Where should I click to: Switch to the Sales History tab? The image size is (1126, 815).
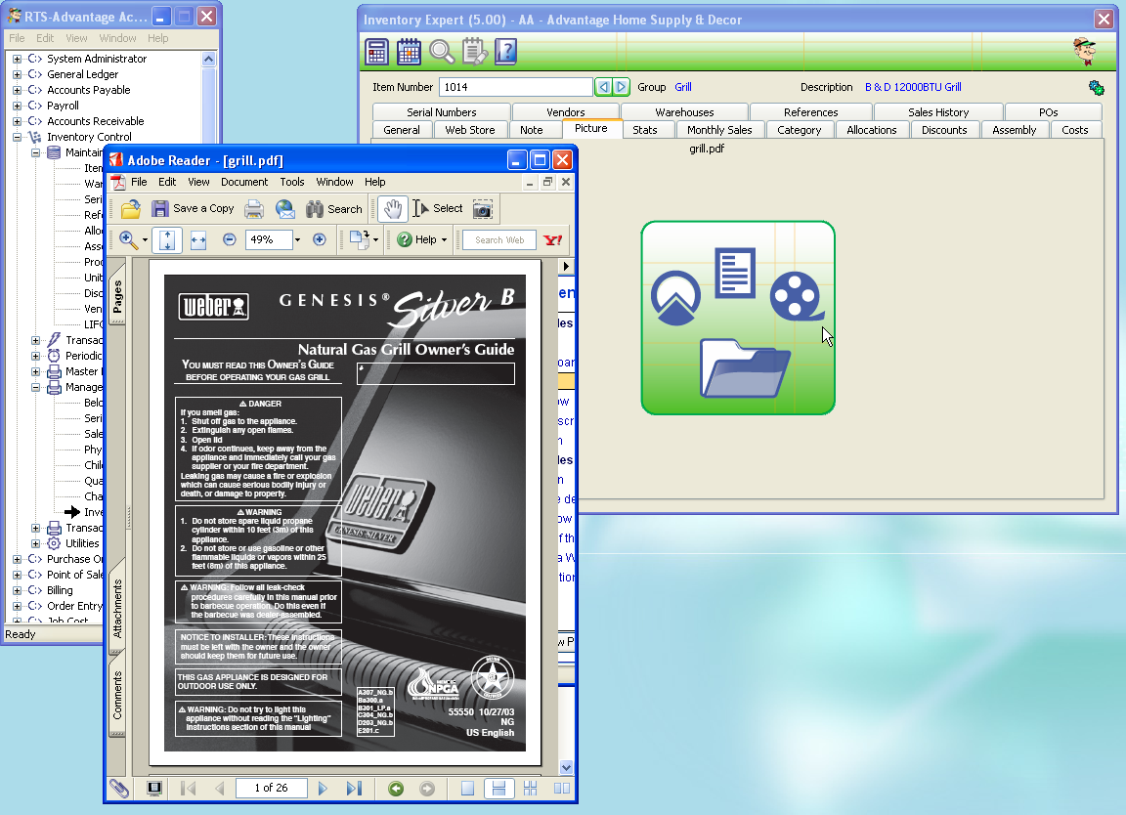click(x=938, y=112)
